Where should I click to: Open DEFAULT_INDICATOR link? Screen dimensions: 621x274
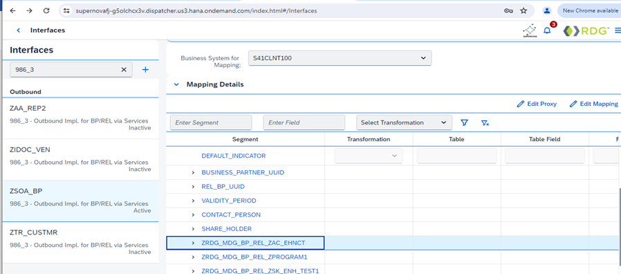pos(234,156)
